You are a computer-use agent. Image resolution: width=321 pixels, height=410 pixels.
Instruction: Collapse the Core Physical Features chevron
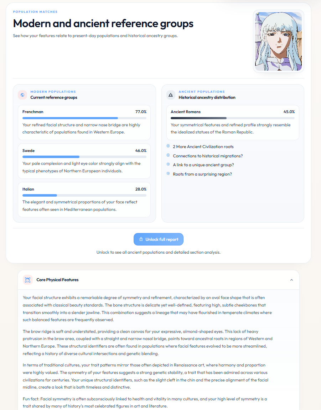(291, 280)
